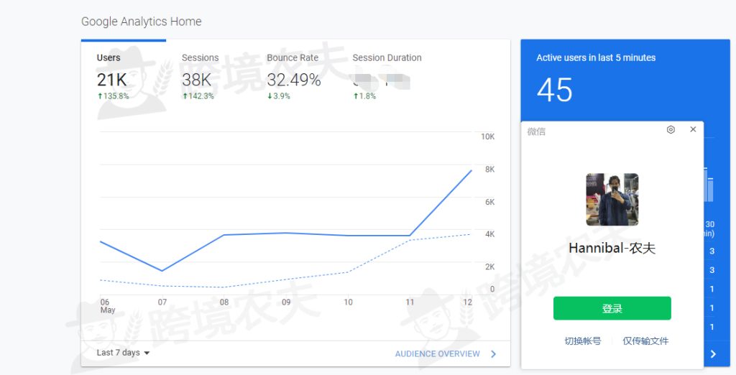Image resolution: width=736 pixels, height=375 pixels.
Task: Click the white chevron in blue realtime card
Action: click(x=713, y=354)
